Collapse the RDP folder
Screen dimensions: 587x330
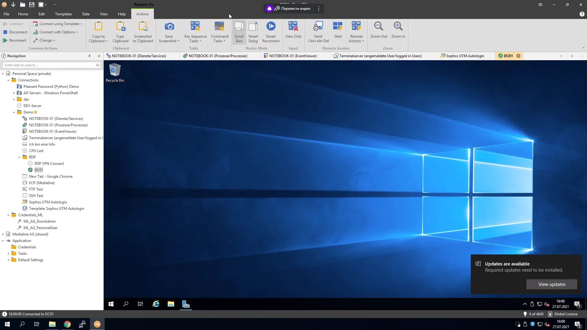[20, 157]
